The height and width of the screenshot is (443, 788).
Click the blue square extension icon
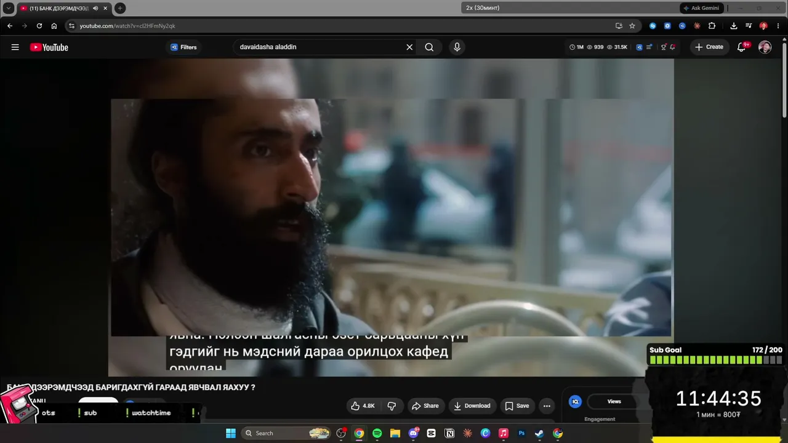(x=667, y=26)
